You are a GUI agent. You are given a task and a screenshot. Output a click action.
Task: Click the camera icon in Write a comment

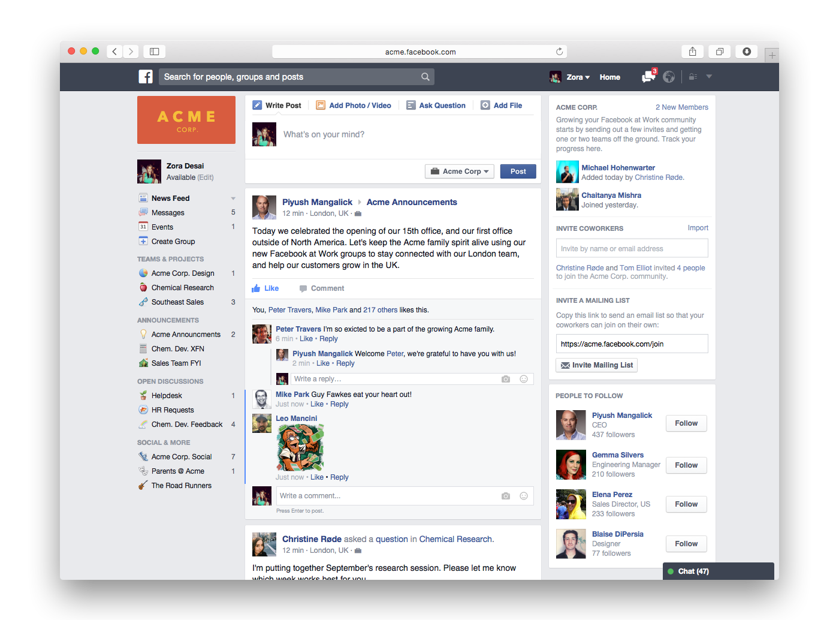click(506, 496)
